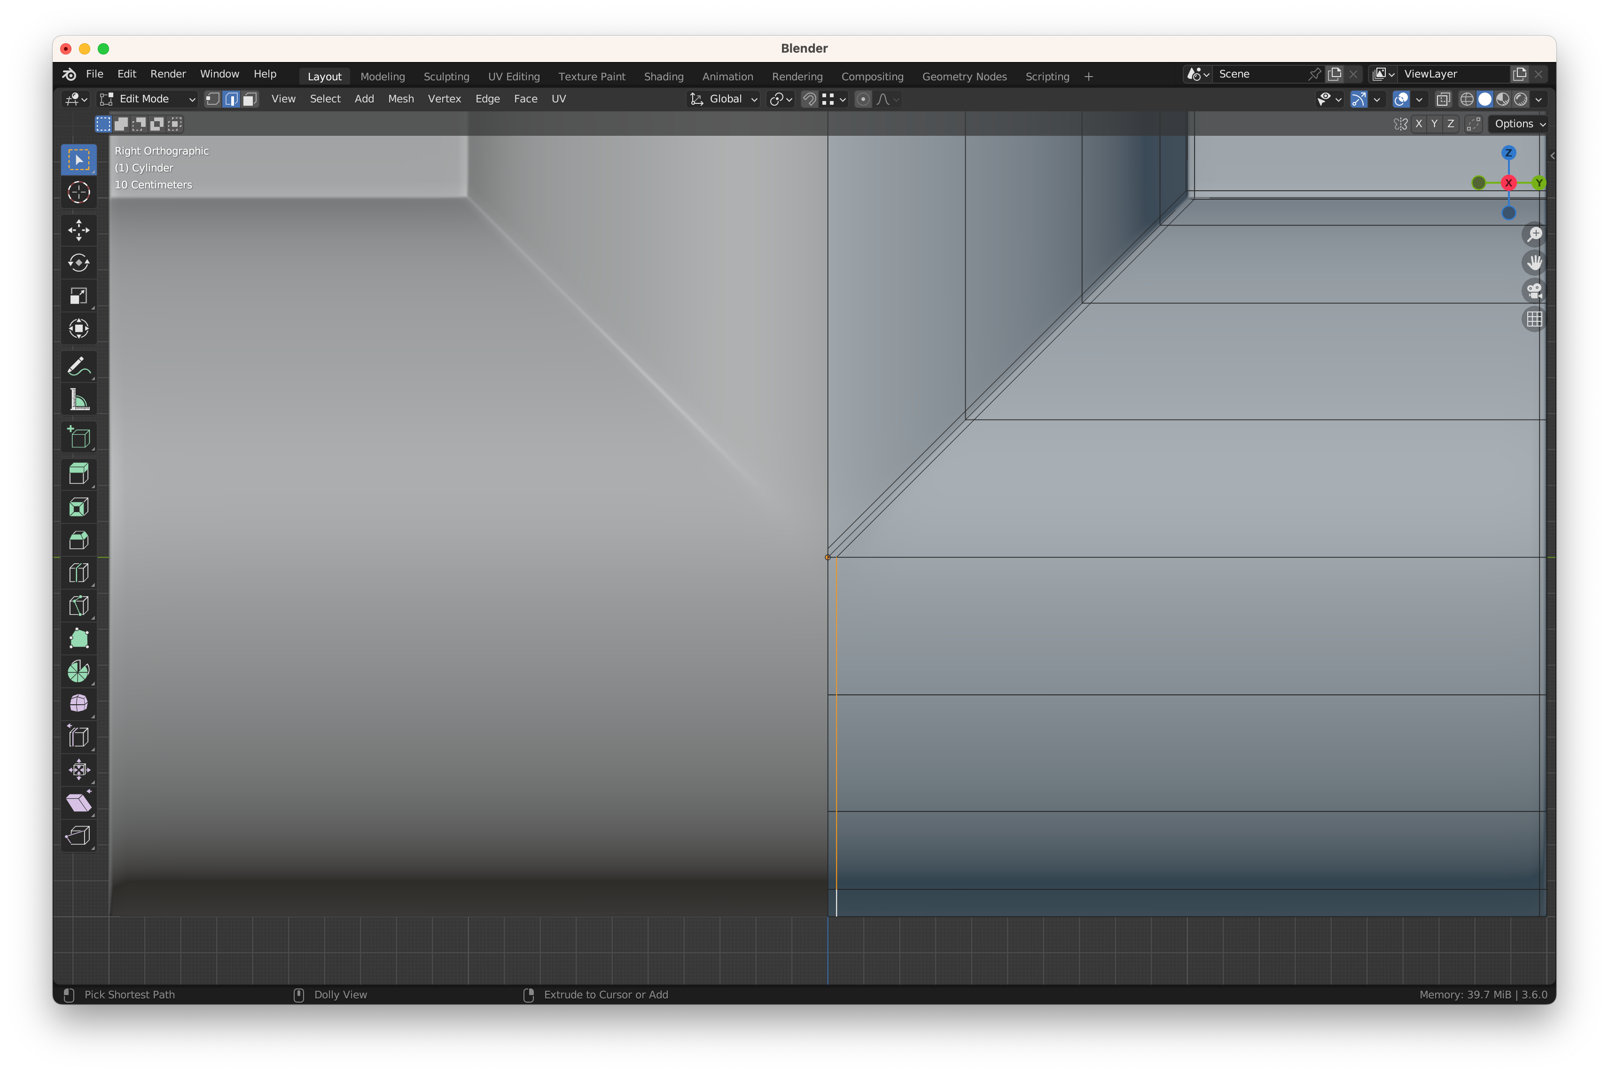Viewport: 1609px width, 1074px height.
Task: Select the Edge Slide tool
Action: 79,737
